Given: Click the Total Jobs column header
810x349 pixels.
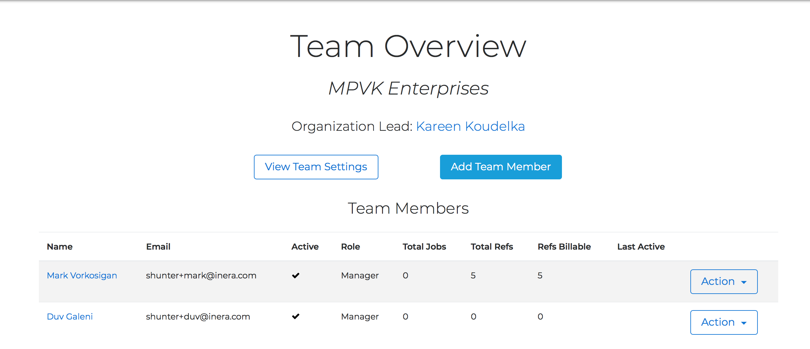Looking at the screenshot, I should [x=424, y=247].
